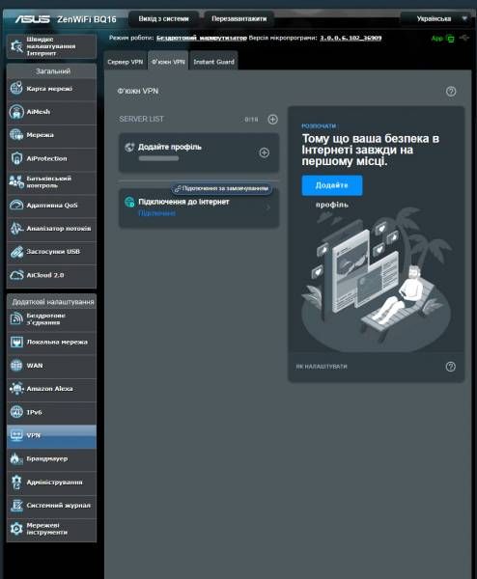
Task: Click the Брандмауер flame icon
Action: click(x=16, y=459)
